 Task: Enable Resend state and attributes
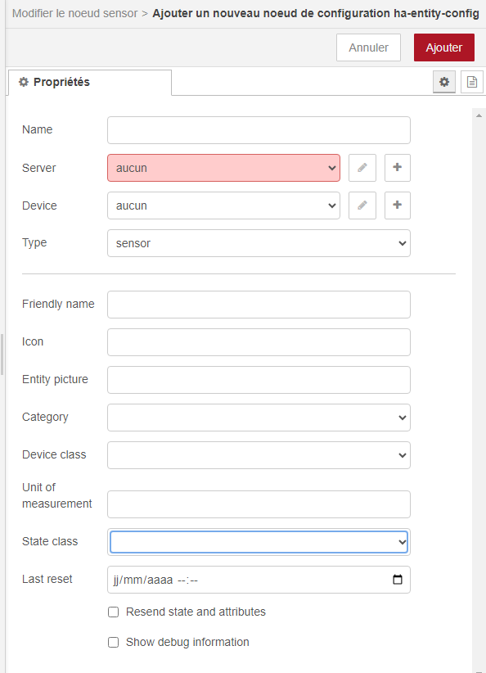tap(113, 612)
